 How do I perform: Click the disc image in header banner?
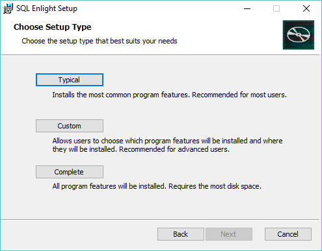(299, 35)
